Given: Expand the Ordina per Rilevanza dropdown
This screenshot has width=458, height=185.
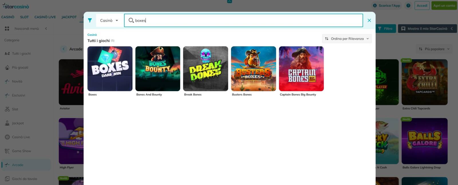Looking at the screenshot, I should pos(347,39).
